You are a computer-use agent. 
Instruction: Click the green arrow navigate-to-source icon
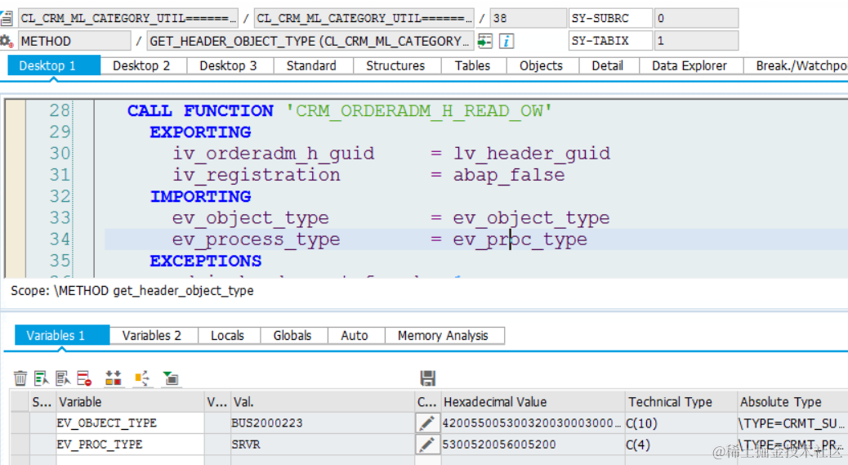[485, 41]
